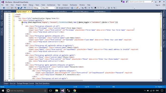
Task: Click the Cortana microphone icon
Action: (45, 91)
